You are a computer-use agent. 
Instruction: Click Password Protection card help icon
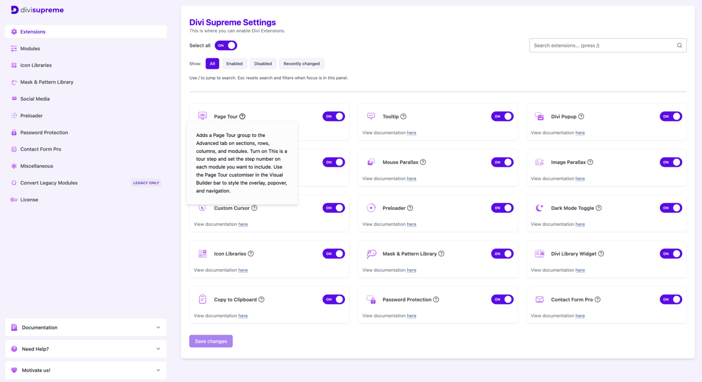tap(436, 300)
